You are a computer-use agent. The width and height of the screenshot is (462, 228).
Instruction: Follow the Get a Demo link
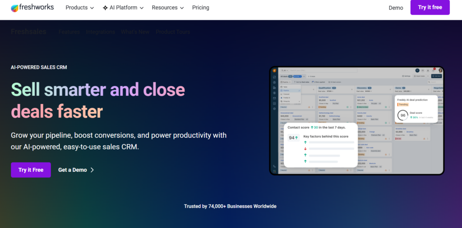(76, 170)
